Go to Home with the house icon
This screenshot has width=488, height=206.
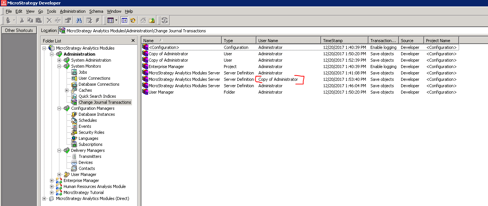click(143, 20)
